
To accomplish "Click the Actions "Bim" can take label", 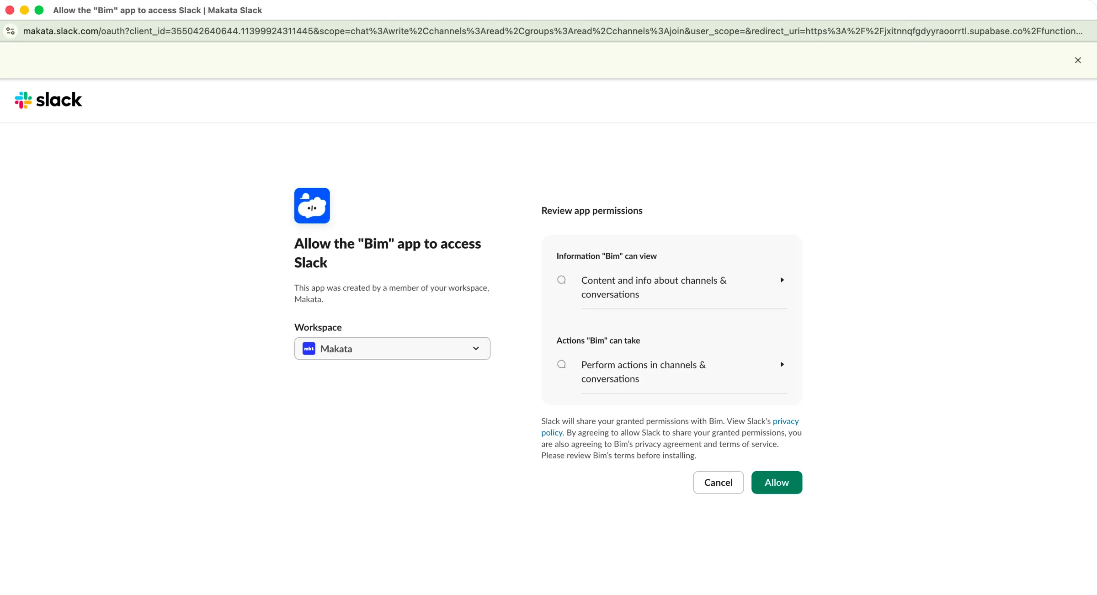I will (x=598, y=340).
